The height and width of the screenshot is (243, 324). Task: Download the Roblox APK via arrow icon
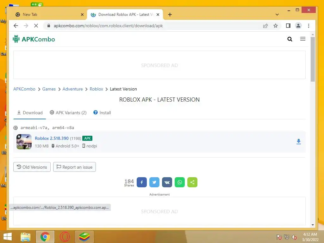pyautogui.click(x=299, y=141)
